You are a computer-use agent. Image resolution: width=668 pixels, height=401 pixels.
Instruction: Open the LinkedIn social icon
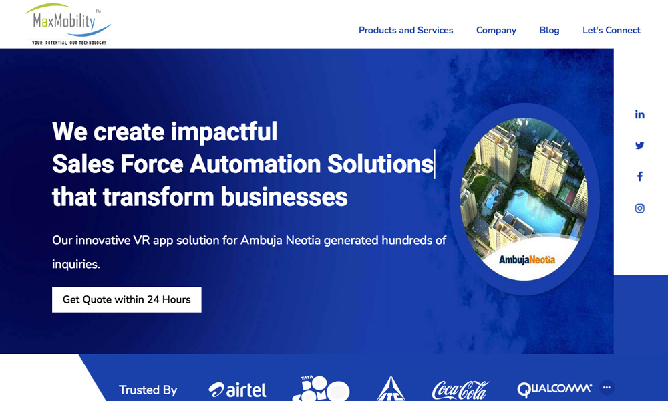point(639,114)
